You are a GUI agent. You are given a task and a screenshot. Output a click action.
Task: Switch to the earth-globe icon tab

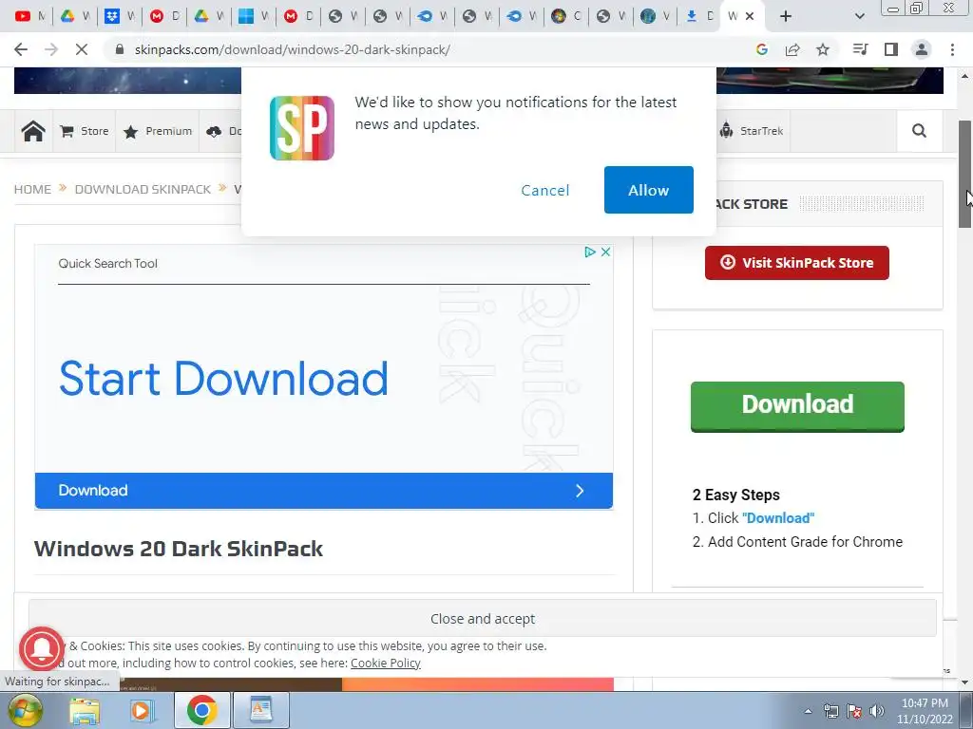point(656,16)
